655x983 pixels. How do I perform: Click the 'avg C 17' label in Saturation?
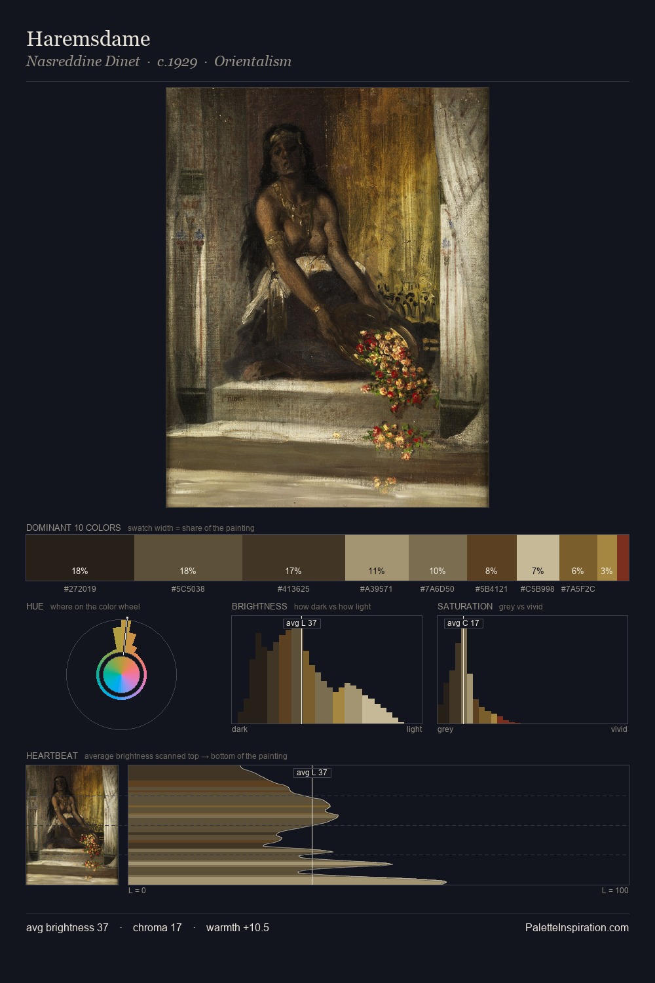463,623
